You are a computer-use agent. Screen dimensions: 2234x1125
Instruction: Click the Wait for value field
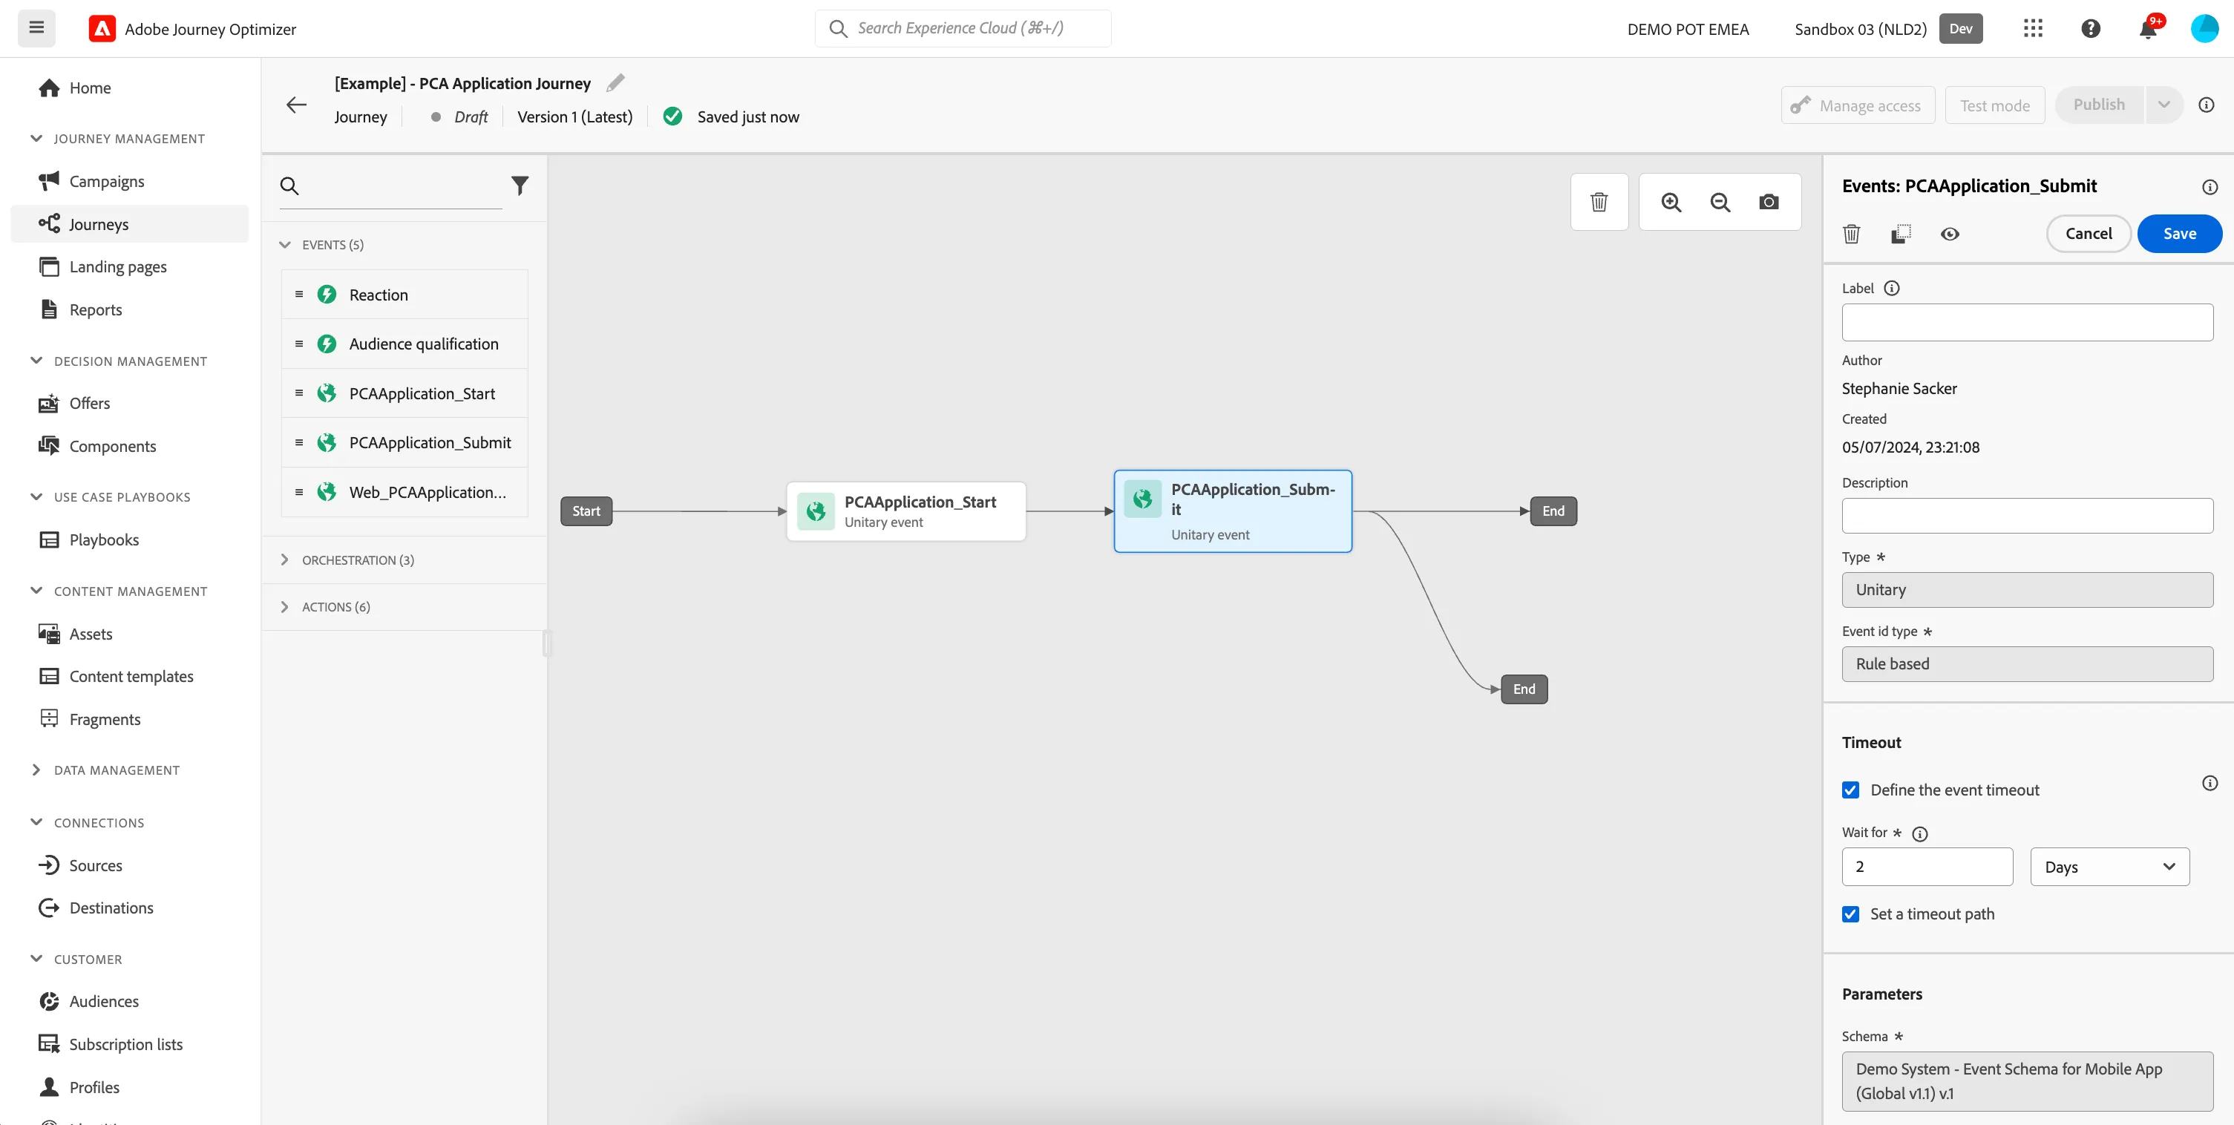[1927, 867]
